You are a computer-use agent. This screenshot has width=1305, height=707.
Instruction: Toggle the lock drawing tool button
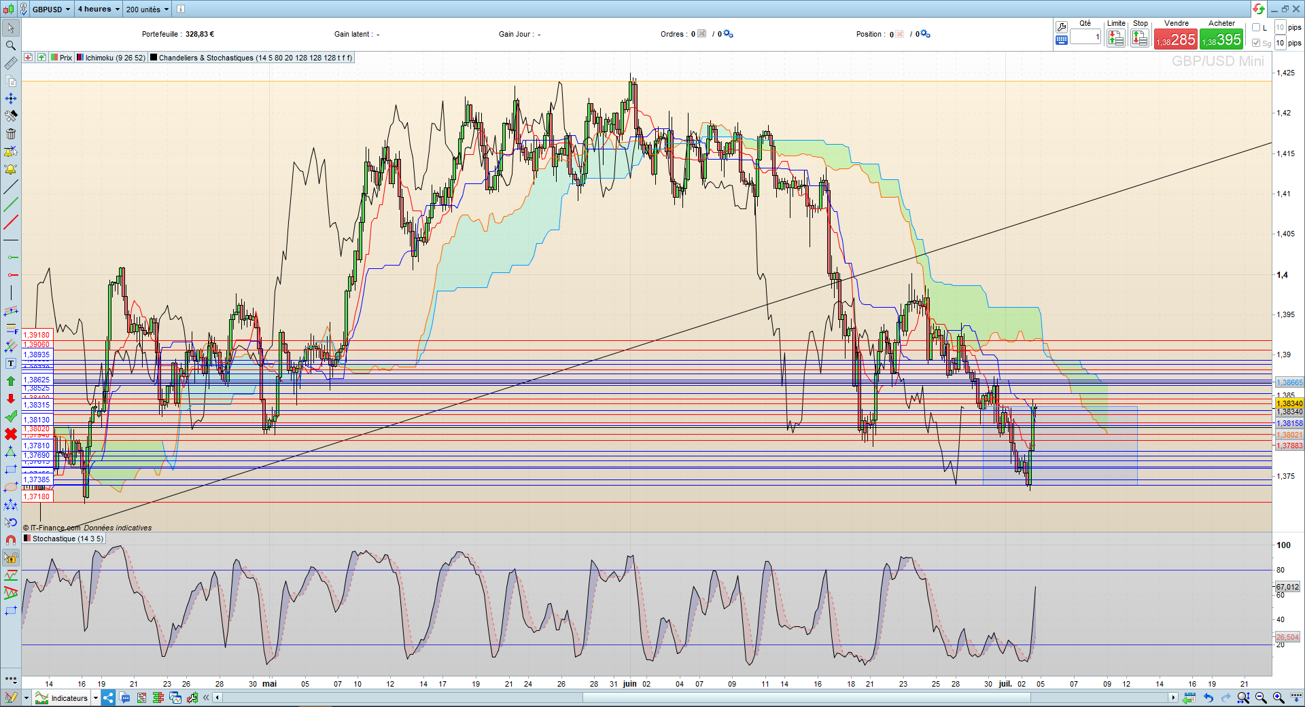point(11,558)
